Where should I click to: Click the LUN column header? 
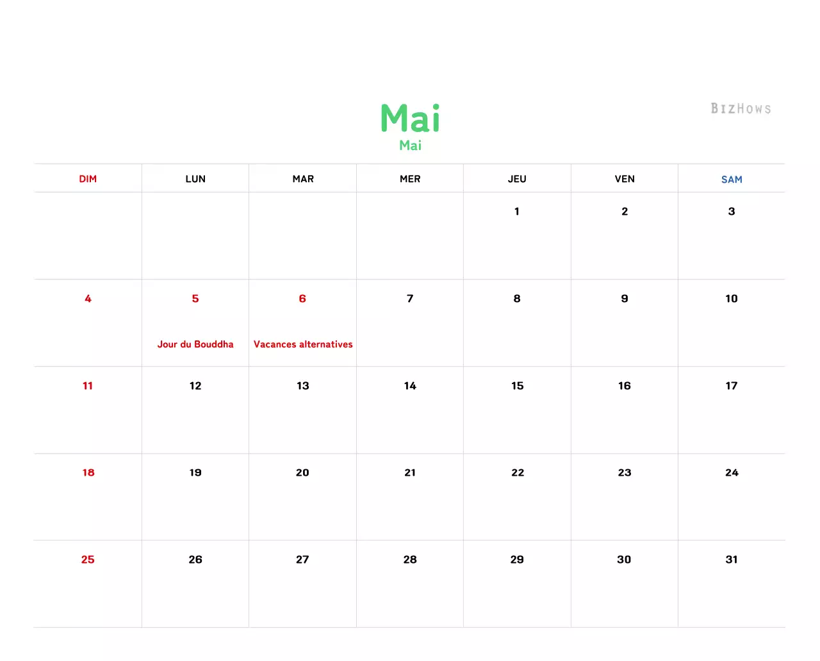(x=195, y=179)
